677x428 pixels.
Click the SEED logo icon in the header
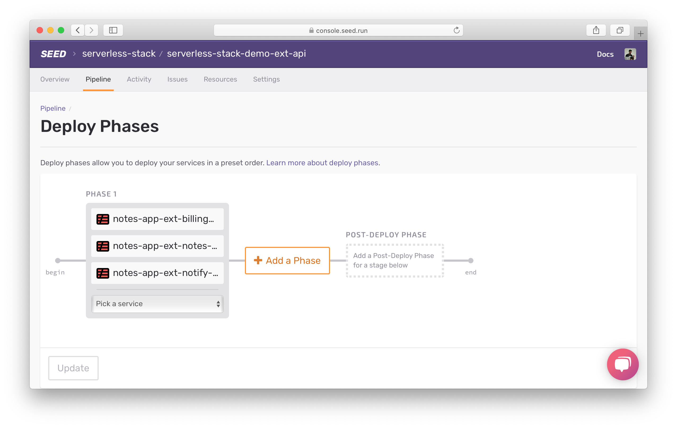pyautogui.click(x=53, y=54)
